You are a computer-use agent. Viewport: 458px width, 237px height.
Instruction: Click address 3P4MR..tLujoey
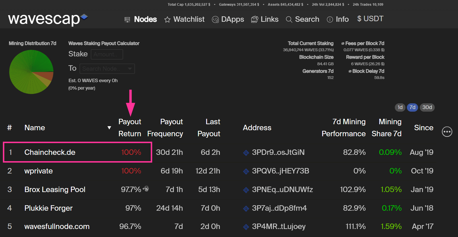pos(279,226)
